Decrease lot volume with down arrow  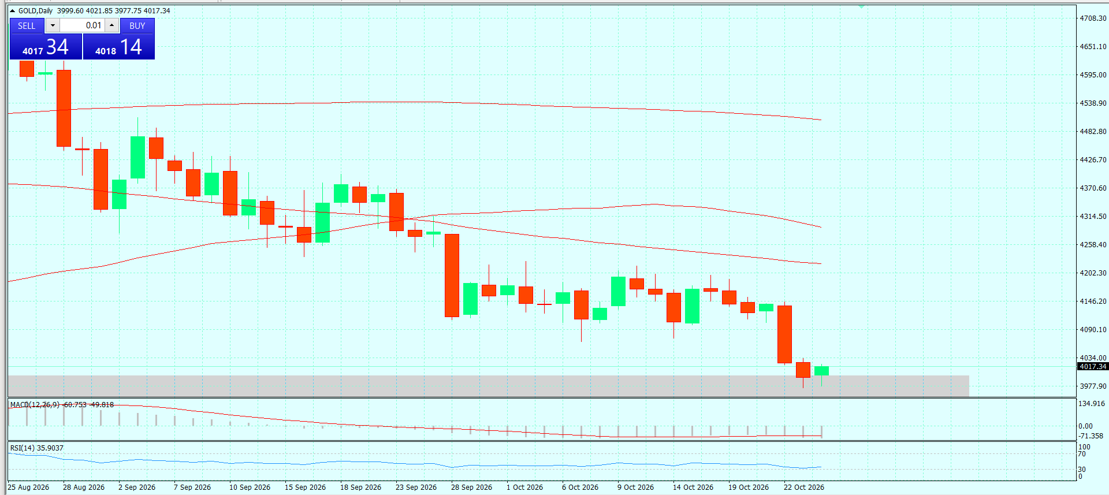53,25
